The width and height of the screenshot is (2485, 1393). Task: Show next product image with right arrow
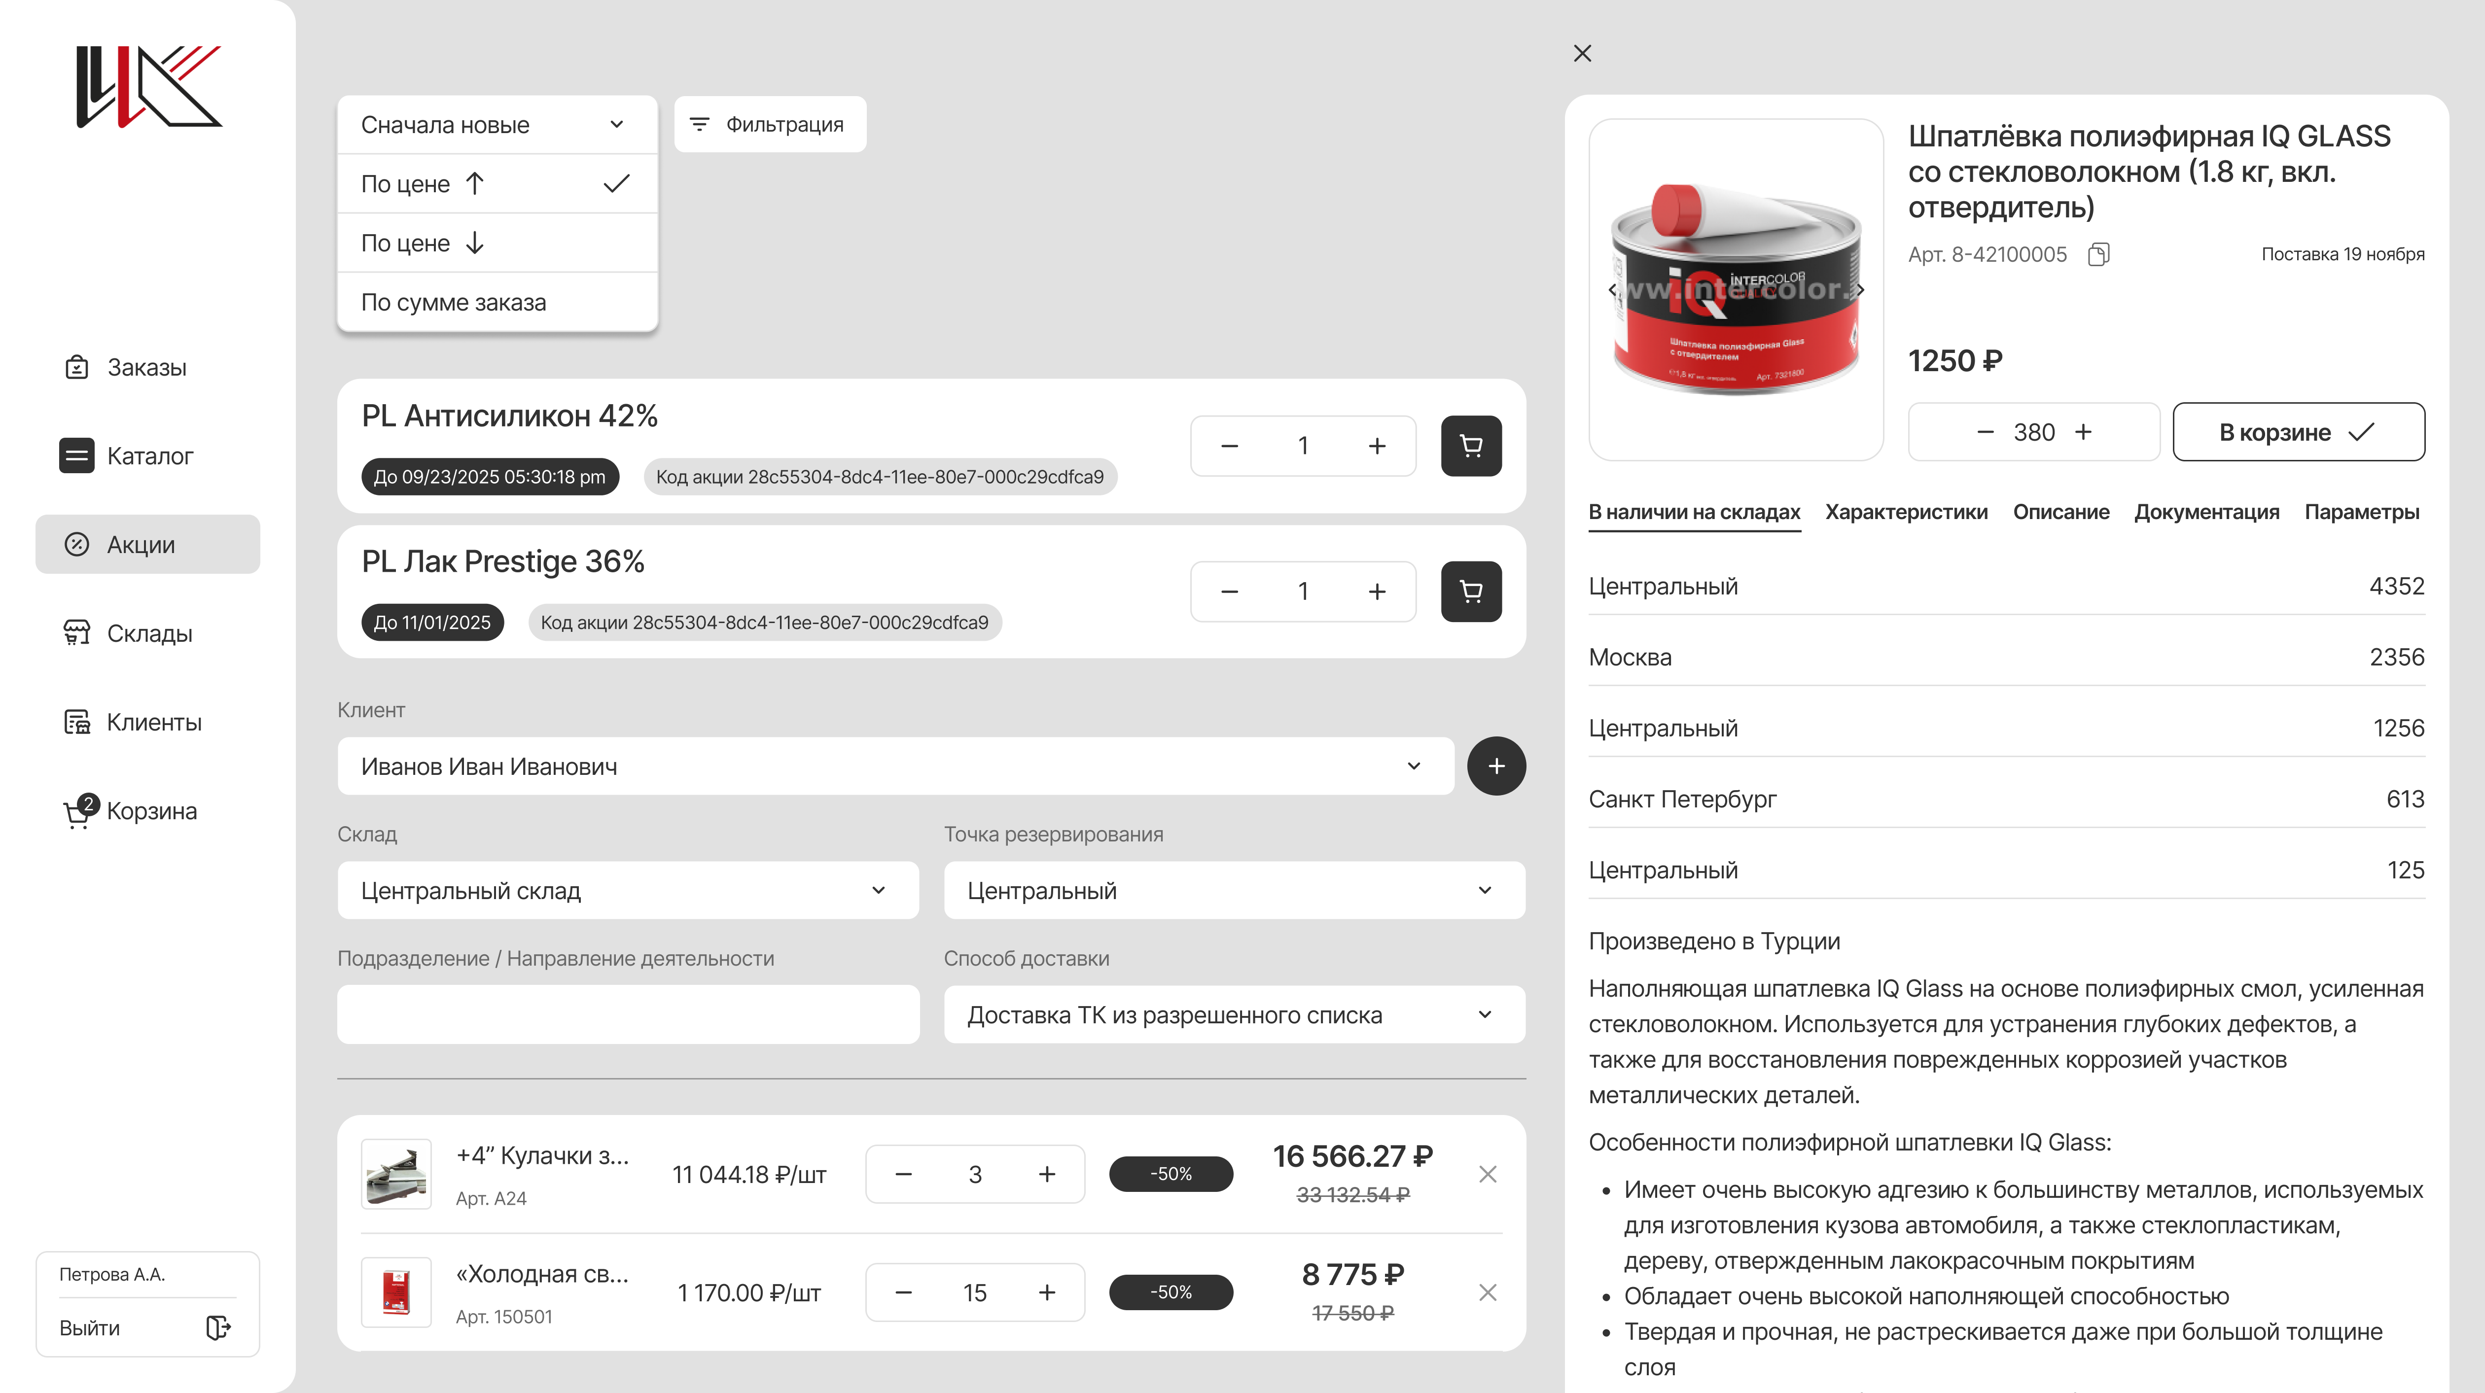1860,289
